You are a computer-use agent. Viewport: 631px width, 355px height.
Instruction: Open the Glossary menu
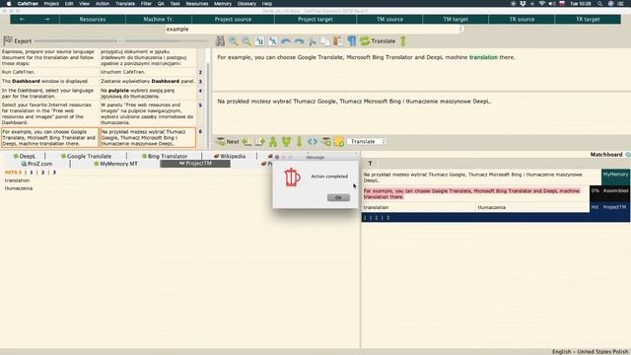[x=246, y=4]
